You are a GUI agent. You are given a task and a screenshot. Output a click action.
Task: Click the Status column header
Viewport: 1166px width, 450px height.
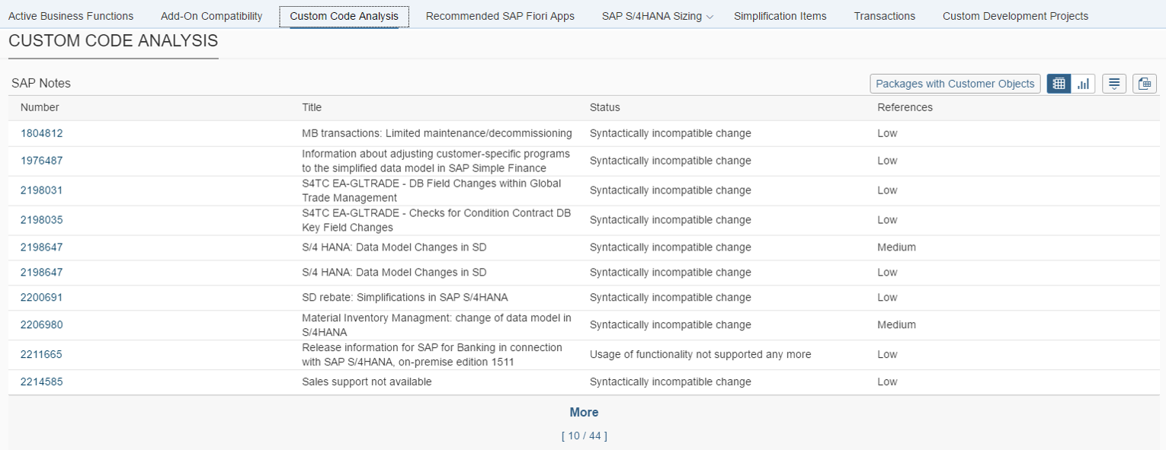[604, 107]
